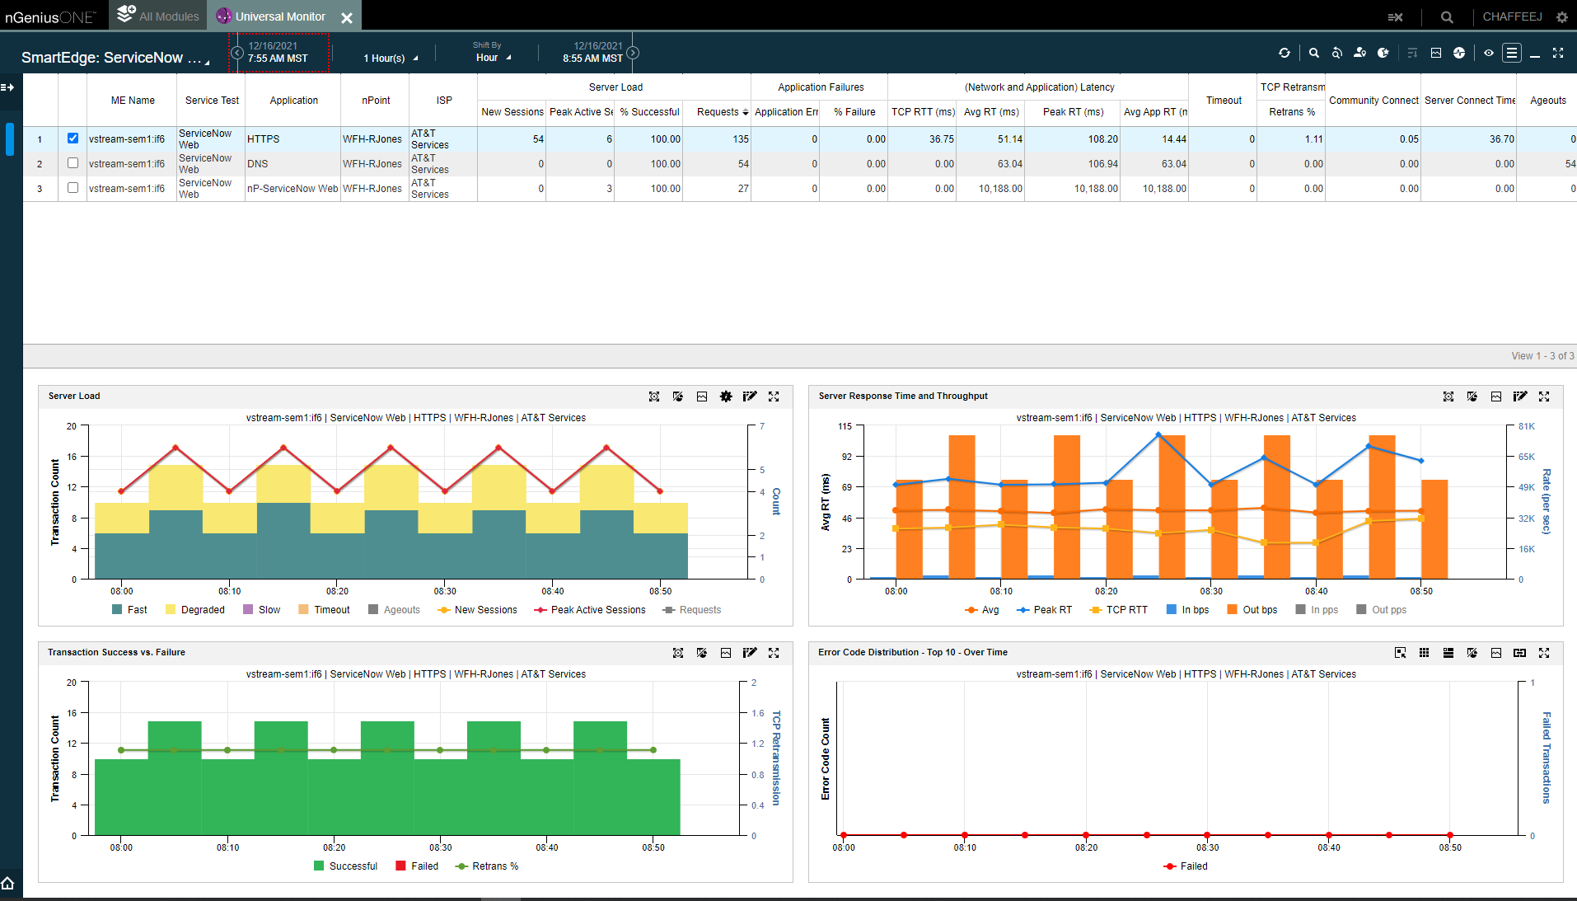Shift time range forward with right arrow
The height and width of the screenshot is (901, 1577).
[633, 53]
